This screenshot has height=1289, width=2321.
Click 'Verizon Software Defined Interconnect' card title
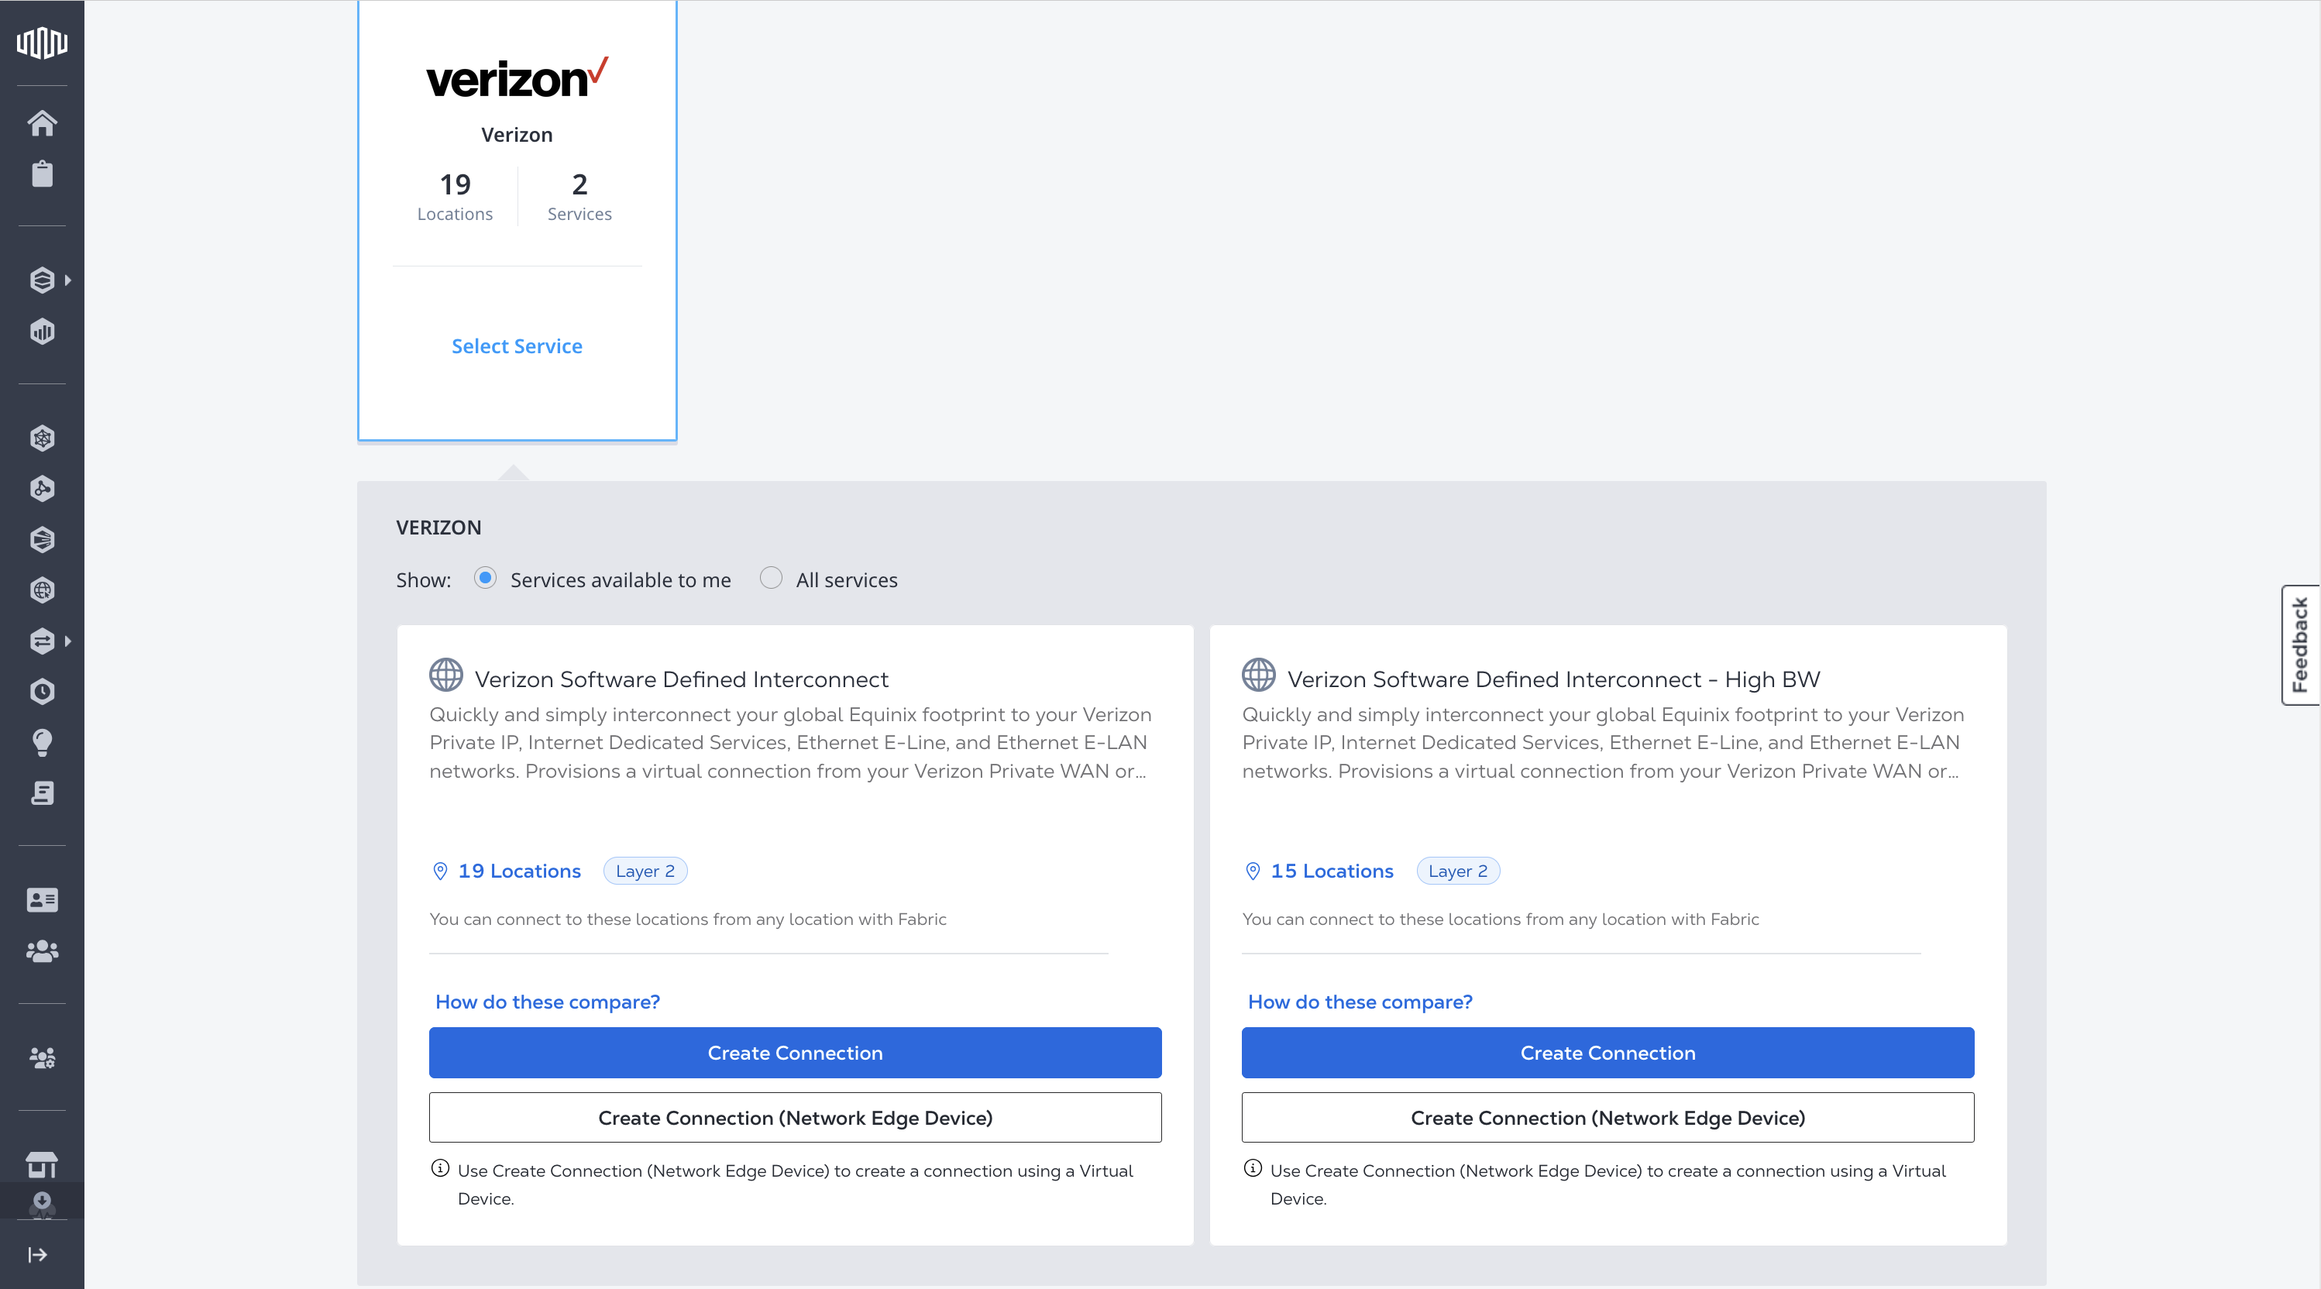point(681,679)
